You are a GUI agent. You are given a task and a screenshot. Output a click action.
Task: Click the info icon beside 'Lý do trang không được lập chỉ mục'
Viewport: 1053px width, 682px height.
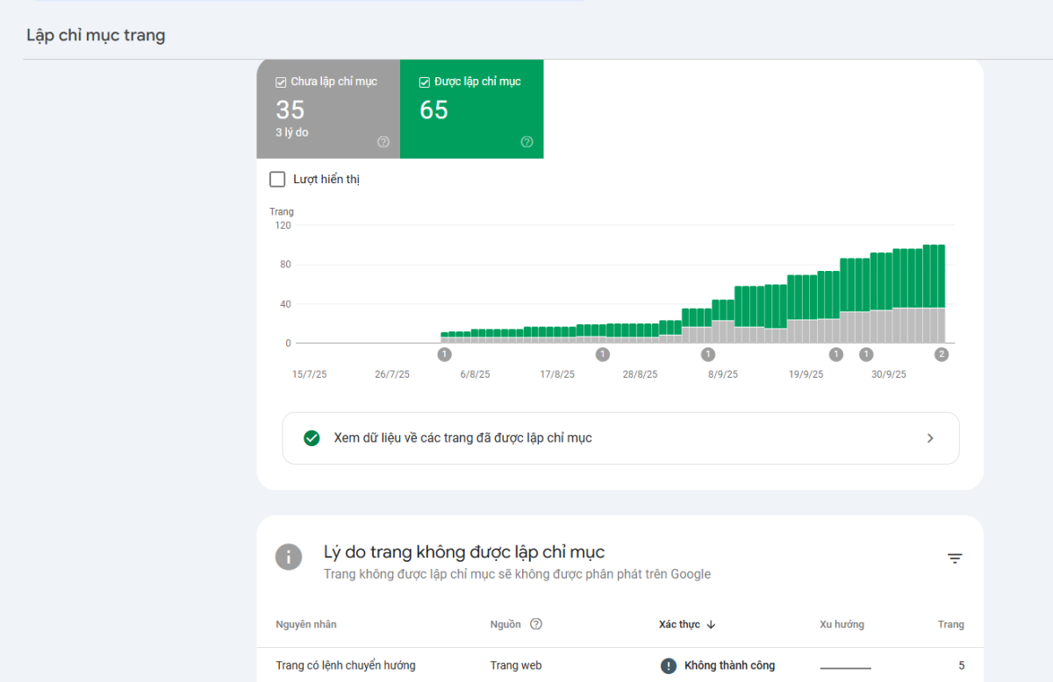coord(289,557)
